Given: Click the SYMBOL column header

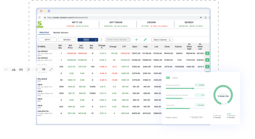Looking at the screenshot, I should click(42, 46).
